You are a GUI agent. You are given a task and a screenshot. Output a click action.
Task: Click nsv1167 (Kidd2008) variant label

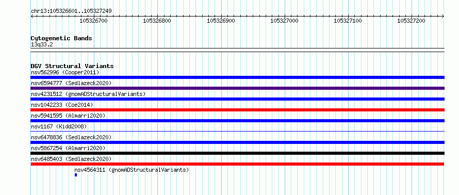click(x=59, y=126)
